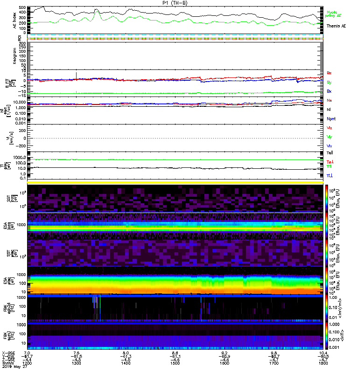Select the blue Viz velocity legend label
This screenshot has width=350, height=373.
pos(329,146)
